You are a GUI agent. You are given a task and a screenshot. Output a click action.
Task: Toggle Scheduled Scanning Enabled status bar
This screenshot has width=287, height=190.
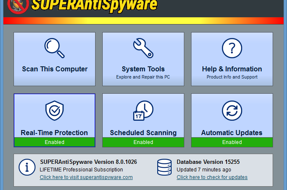143,142
